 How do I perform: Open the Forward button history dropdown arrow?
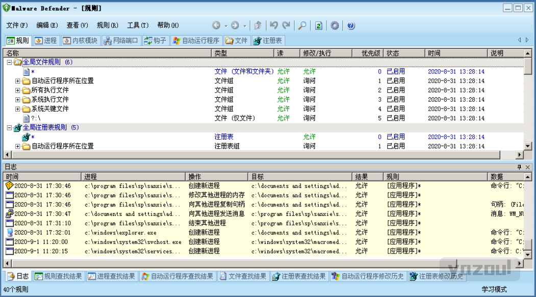(x=245, y=25)
